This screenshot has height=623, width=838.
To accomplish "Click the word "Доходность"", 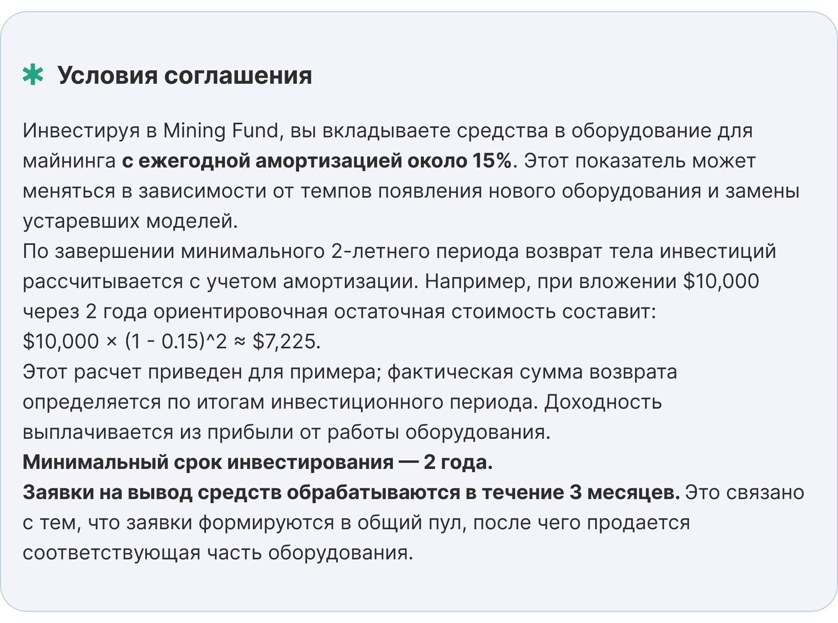I will point(603,402).
